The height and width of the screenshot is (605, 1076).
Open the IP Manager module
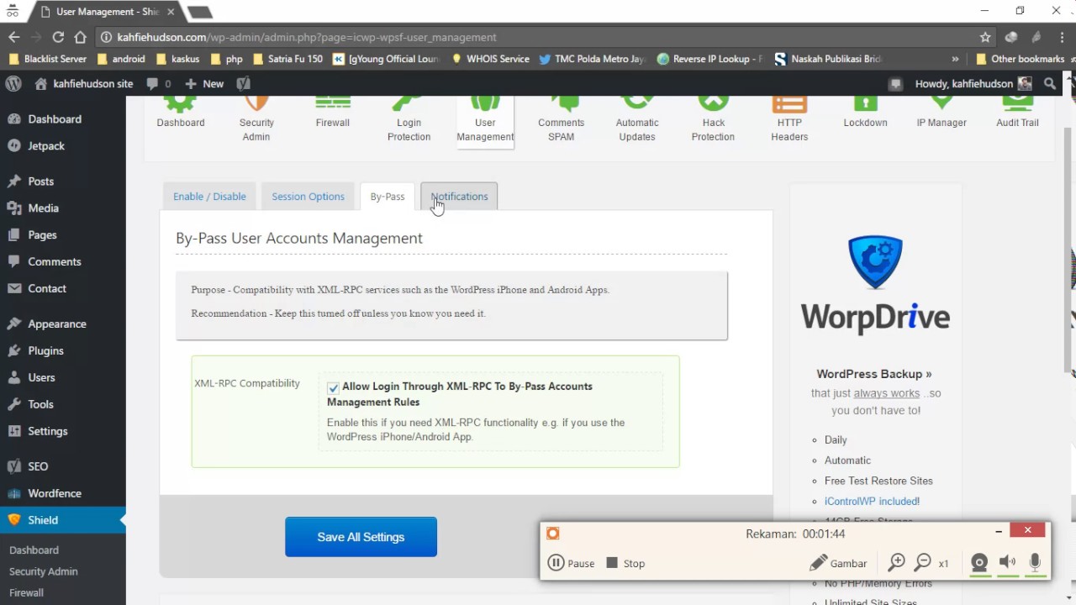[x=941, y=113]
